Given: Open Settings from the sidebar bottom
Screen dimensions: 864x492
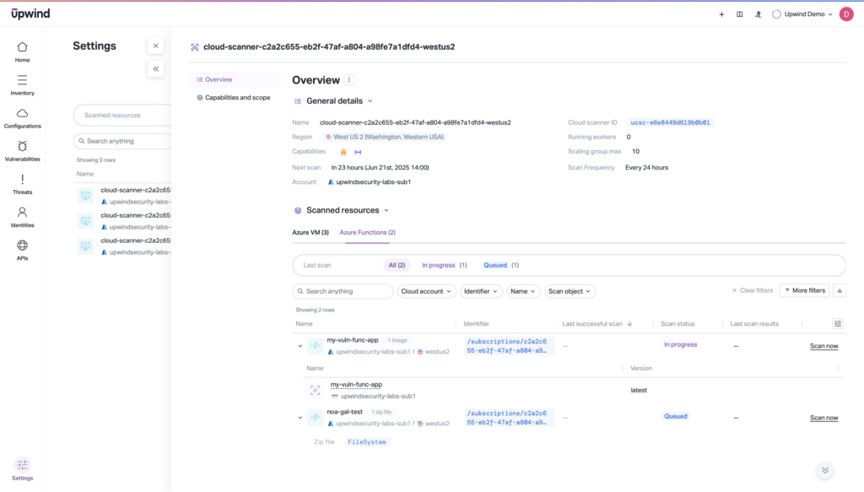Looking at the screenshot, I should [22, 470].
